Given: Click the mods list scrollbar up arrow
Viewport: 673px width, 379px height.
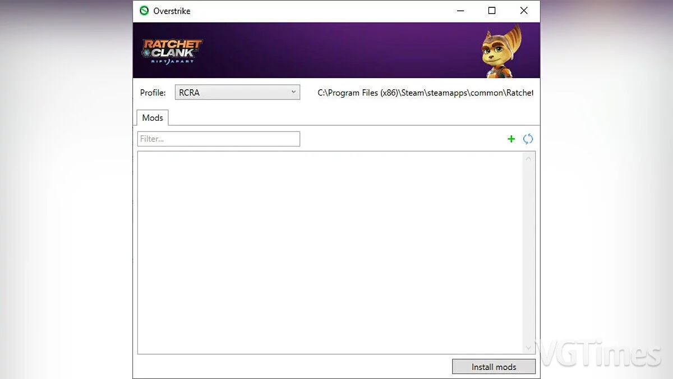Looking at the screenshot, I should click(528, 159).
